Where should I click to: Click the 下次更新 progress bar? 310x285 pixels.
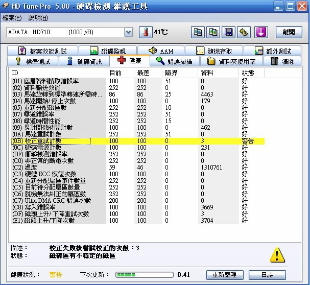145,275
